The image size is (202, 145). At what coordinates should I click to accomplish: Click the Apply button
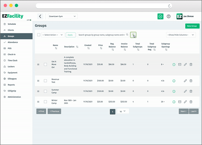coord(71,35)
